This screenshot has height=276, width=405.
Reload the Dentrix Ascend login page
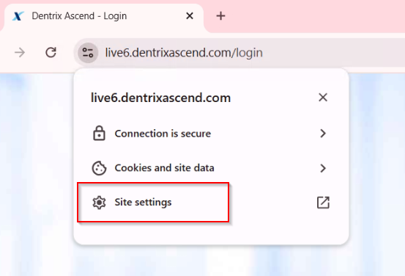(51, 53)
